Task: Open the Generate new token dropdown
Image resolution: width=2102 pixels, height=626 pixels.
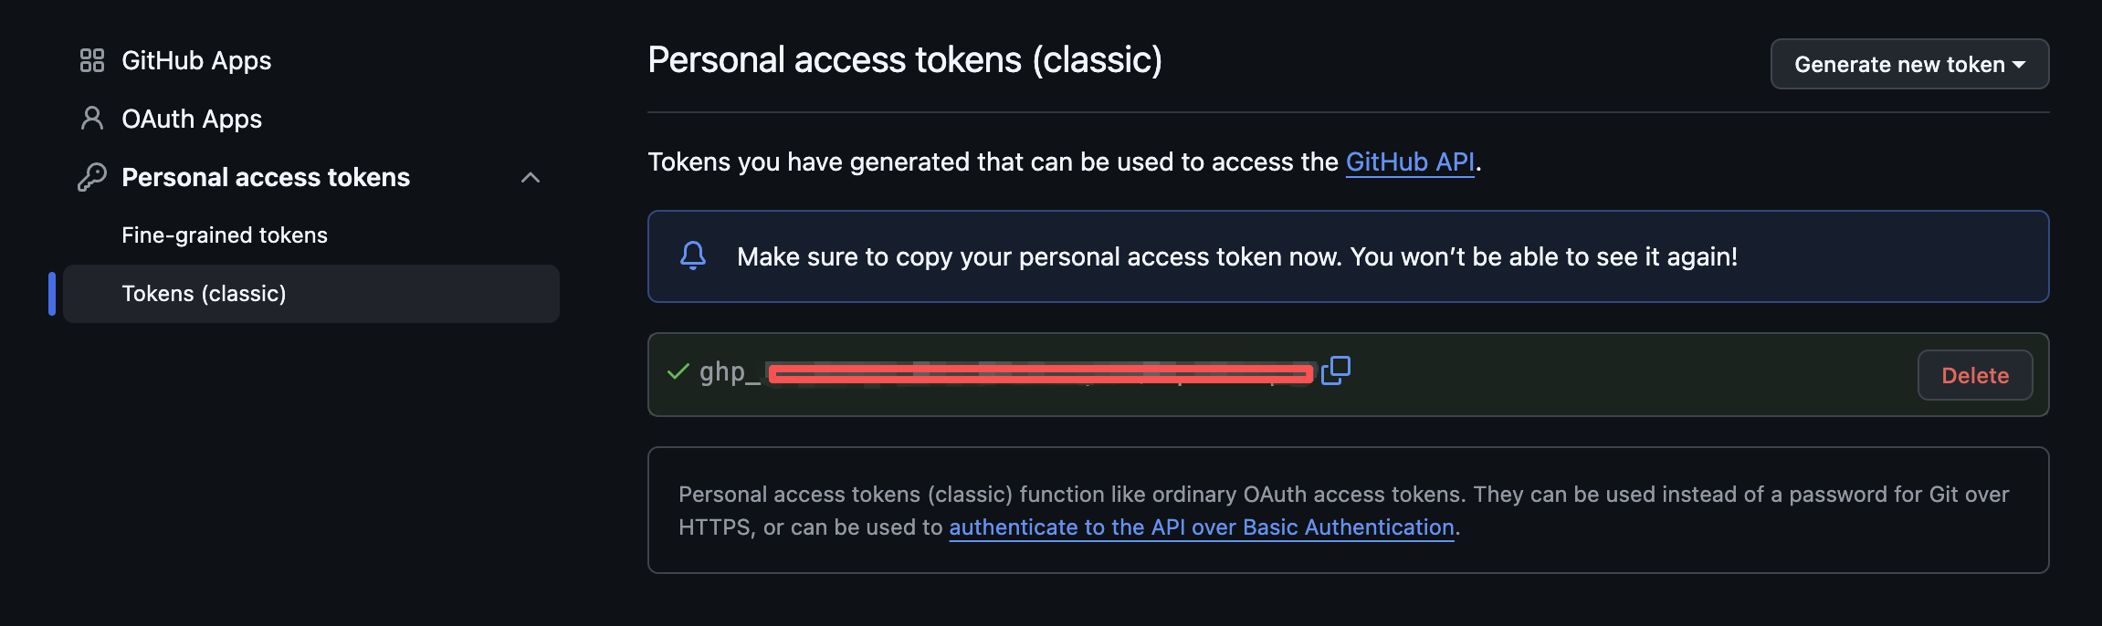Action: click(x=1899, y=64)
